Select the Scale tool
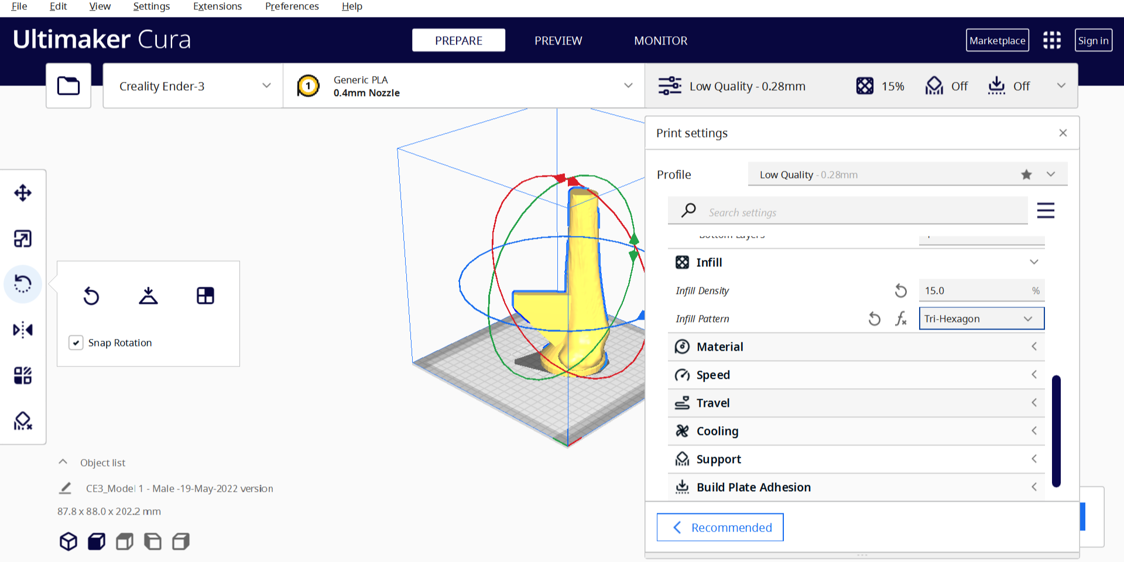 coord(23,239)
